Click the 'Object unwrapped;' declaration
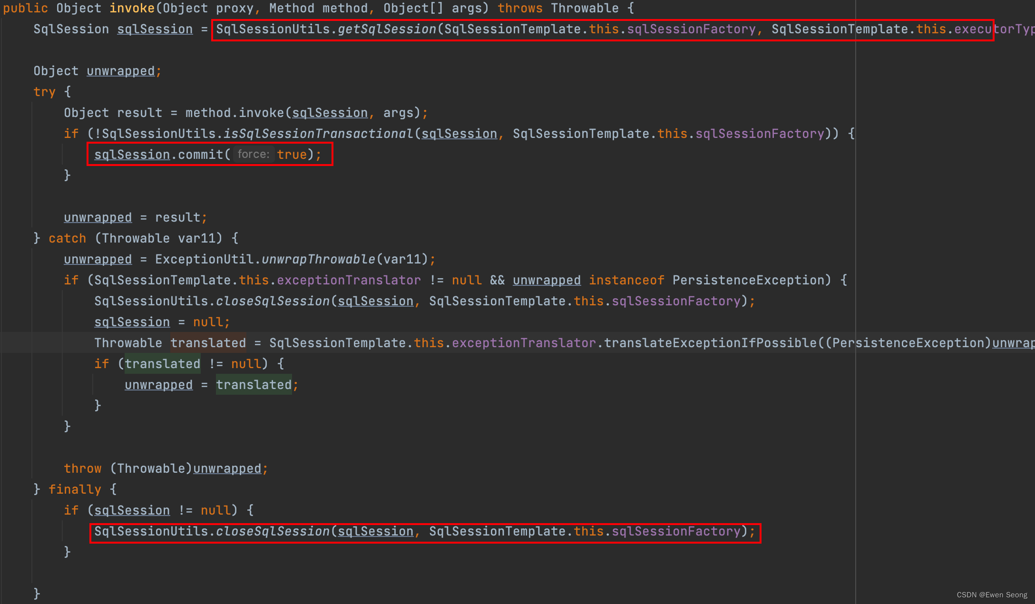Screen dimensions: 1035x604 [98, 71]
